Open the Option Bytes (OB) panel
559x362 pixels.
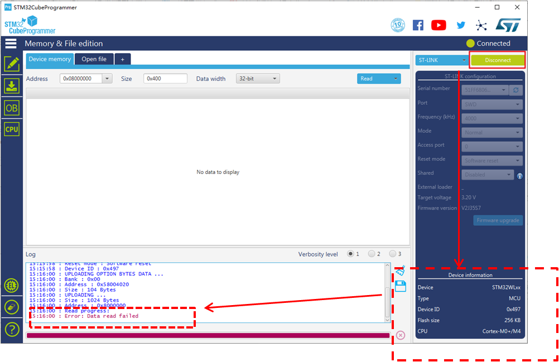pyautogui.click(x=12, y=108)
